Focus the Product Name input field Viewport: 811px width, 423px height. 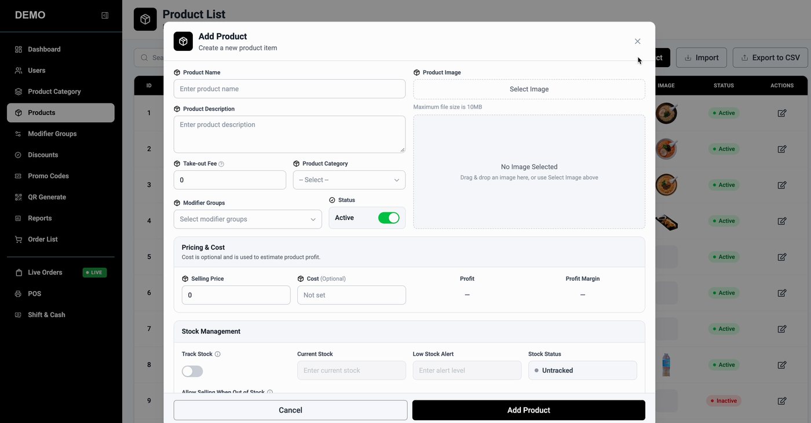tap(290, 89)
